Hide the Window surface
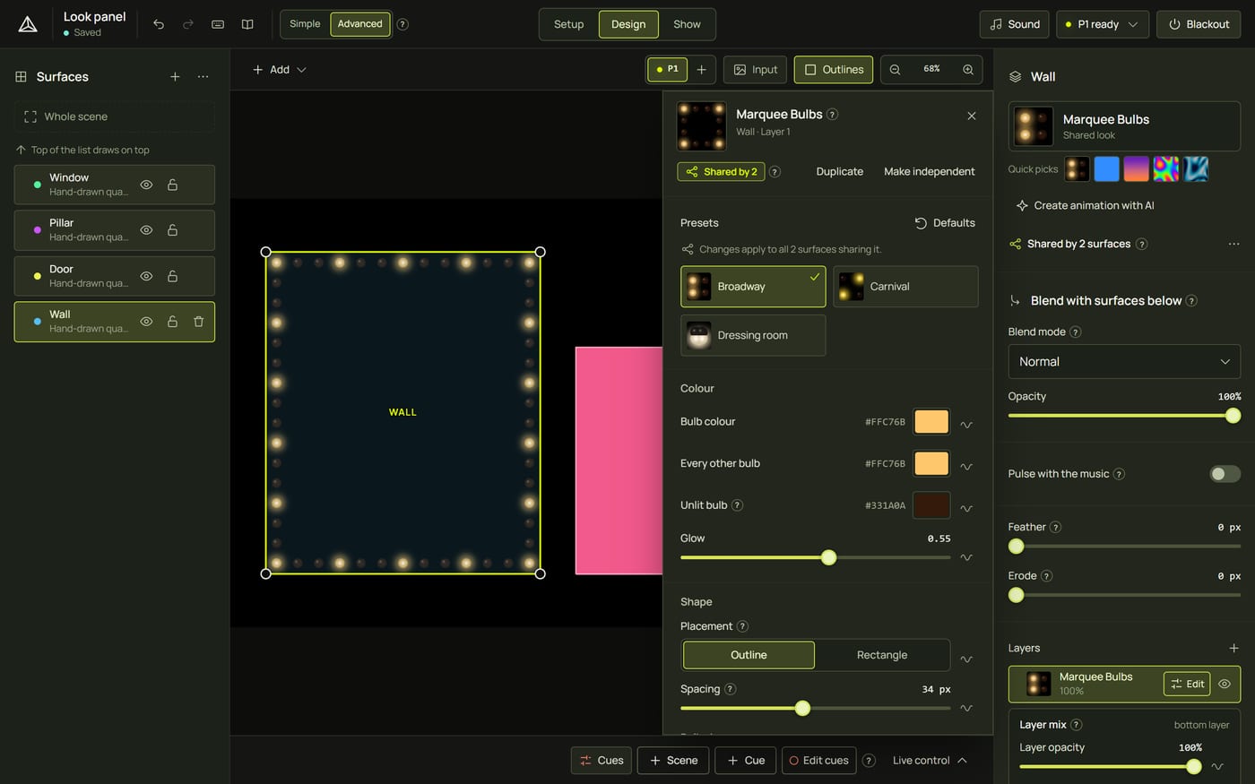Image resolution: width=1255 pixels, height=784 pixels. coord(146,185)
